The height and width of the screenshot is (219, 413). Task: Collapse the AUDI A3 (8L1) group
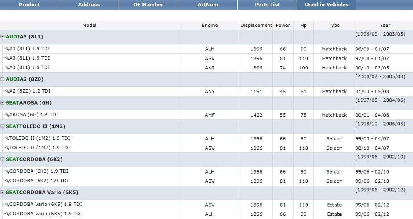click(x=2, y=37)
